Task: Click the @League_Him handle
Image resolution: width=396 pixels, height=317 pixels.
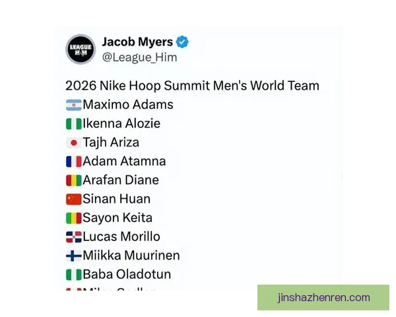Action: (139, 57)
